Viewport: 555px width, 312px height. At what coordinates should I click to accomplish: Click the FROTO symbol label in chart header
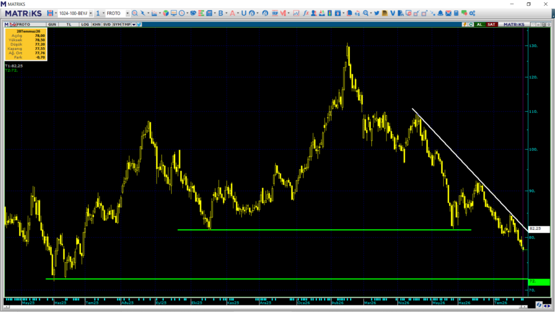click(24, 24)
